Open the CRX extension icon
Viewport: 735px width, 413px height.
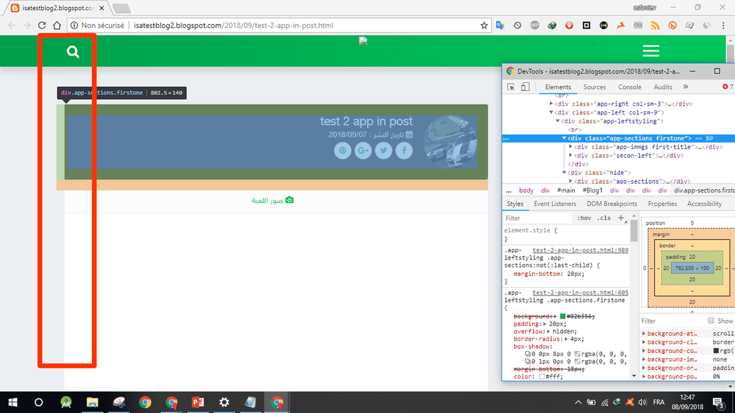[638, 25]
